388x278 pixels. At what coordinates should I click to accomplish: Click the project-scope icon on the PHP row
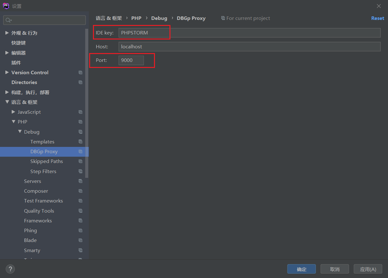(x=80, y=122)
